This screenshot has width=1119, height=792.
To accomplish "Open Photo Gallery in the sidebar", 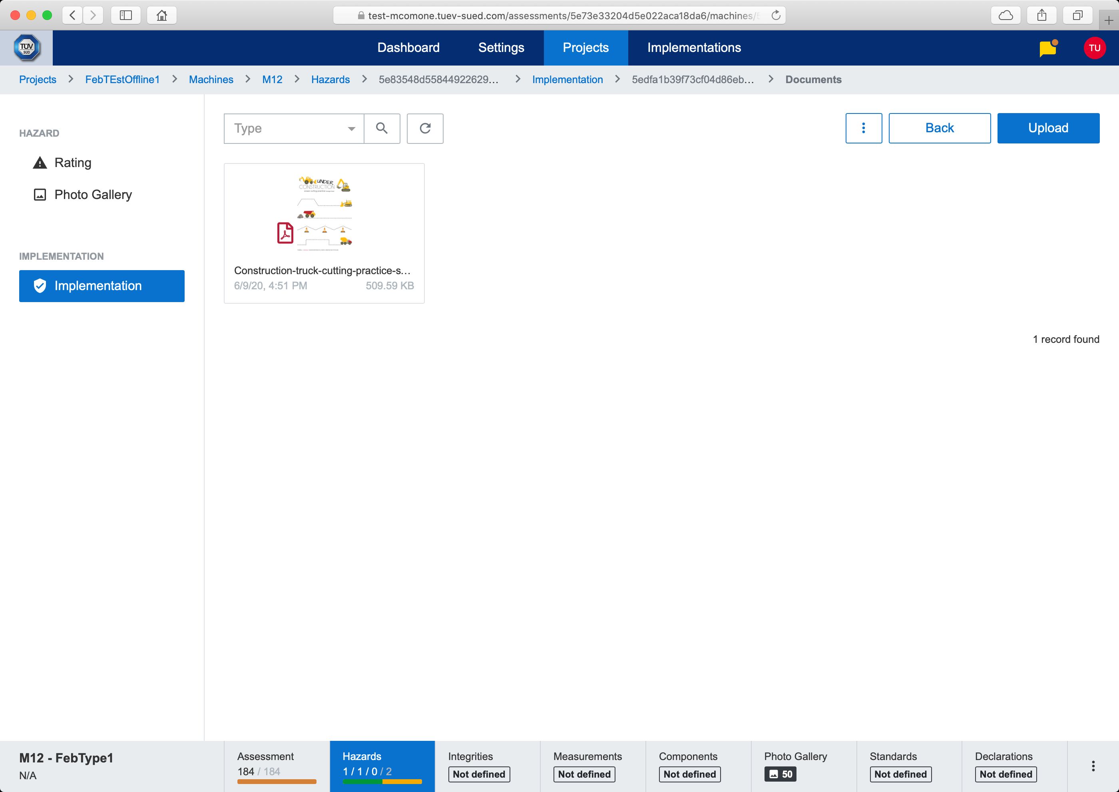I will 93,195.
